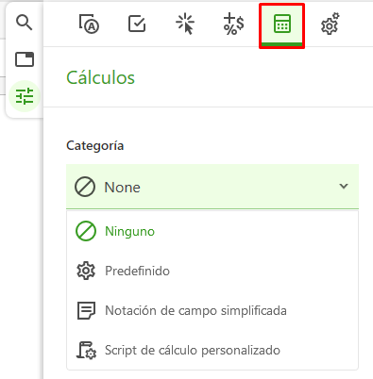Select the properties sliders icon in sidebar

25,96
